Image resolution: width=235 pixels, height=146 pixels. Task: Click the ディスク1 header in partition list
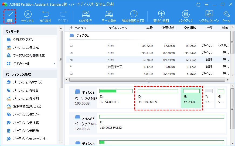pyautogui.click(x=83, y=36)
